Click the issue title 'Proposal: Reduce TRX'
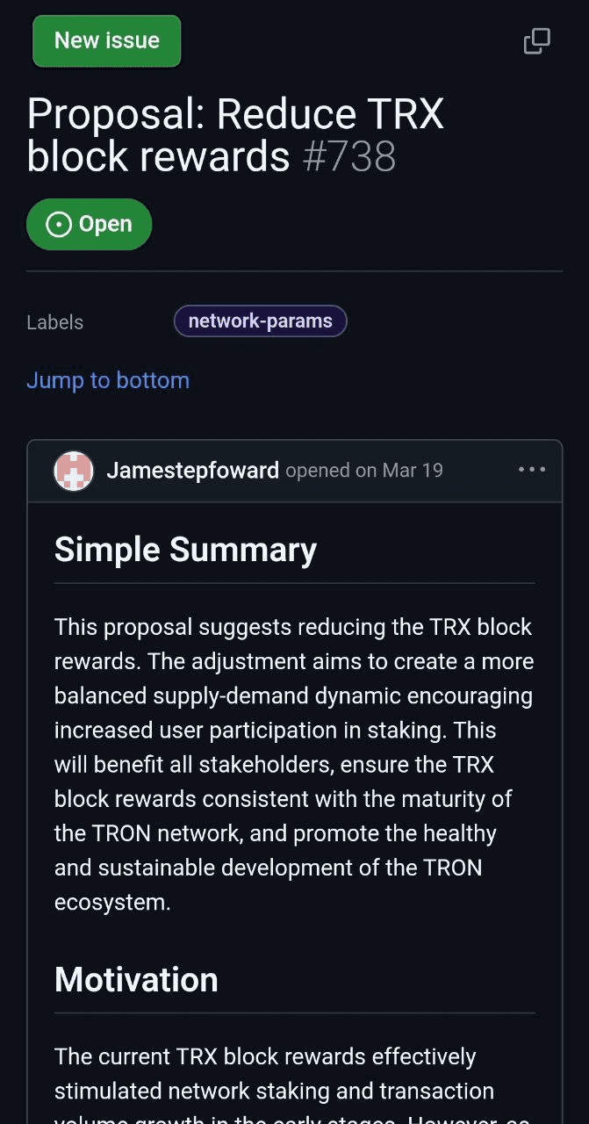 pyautogui.click(x=236, y=114)
